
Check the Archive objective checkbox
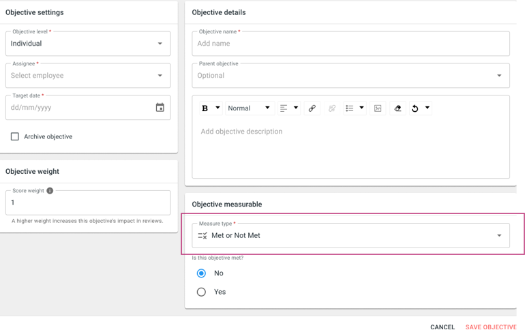coord(15,136)
